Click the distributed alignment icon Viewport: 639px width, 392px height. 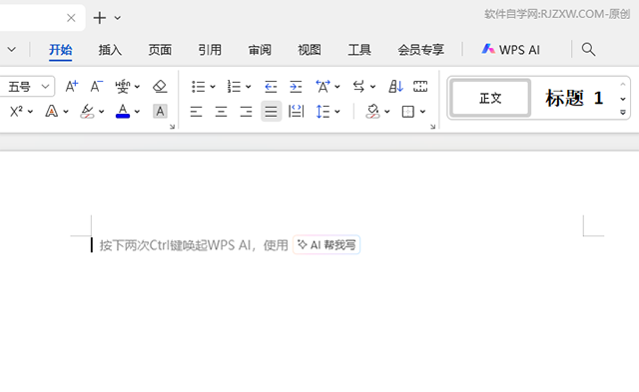point(296,111)
